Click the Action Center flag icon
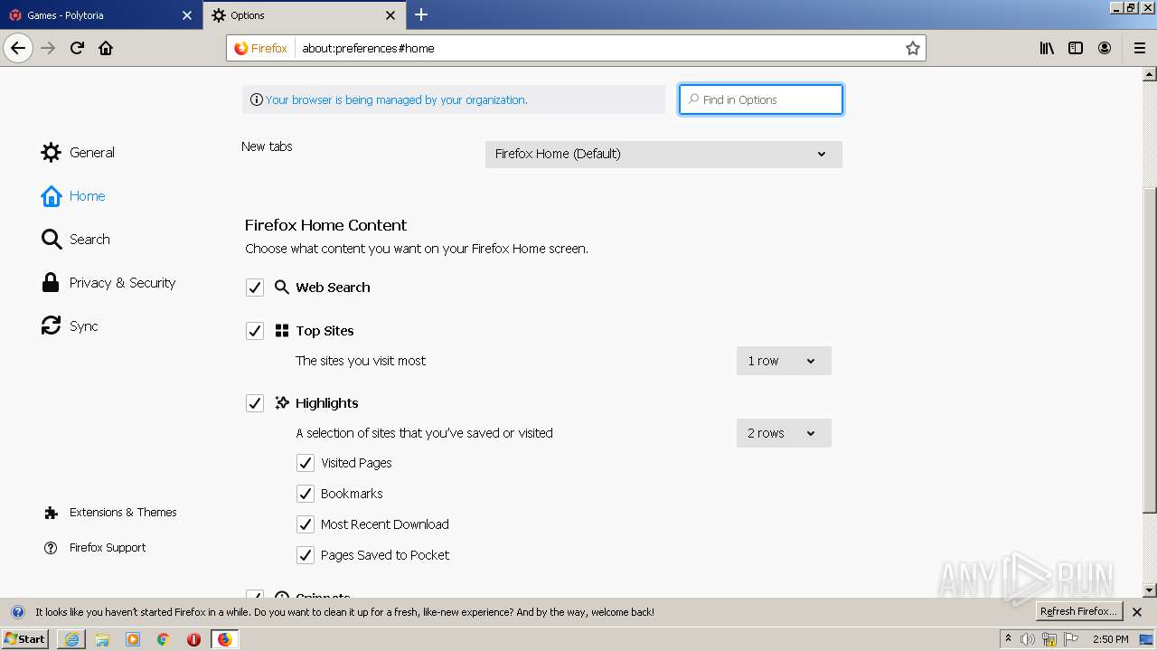Screen dimensions: 1157x651 coord(1071,639)
